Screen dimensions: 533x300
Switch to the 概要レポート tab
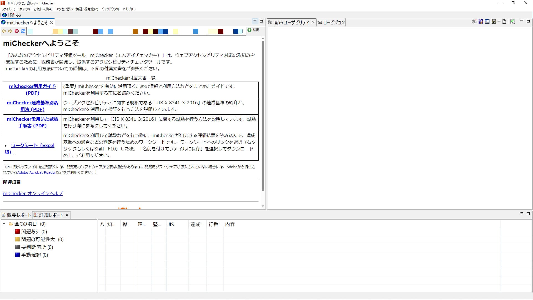coord(18,215)
